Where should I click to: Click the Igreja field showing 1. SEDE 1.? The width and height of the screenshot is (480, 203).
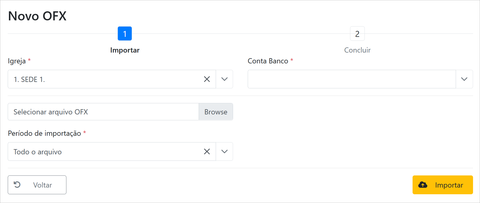tap(103, 79)
